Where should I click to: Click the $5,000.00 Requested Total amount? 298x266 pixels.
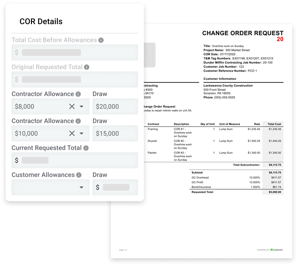click(x=275, y=192)
